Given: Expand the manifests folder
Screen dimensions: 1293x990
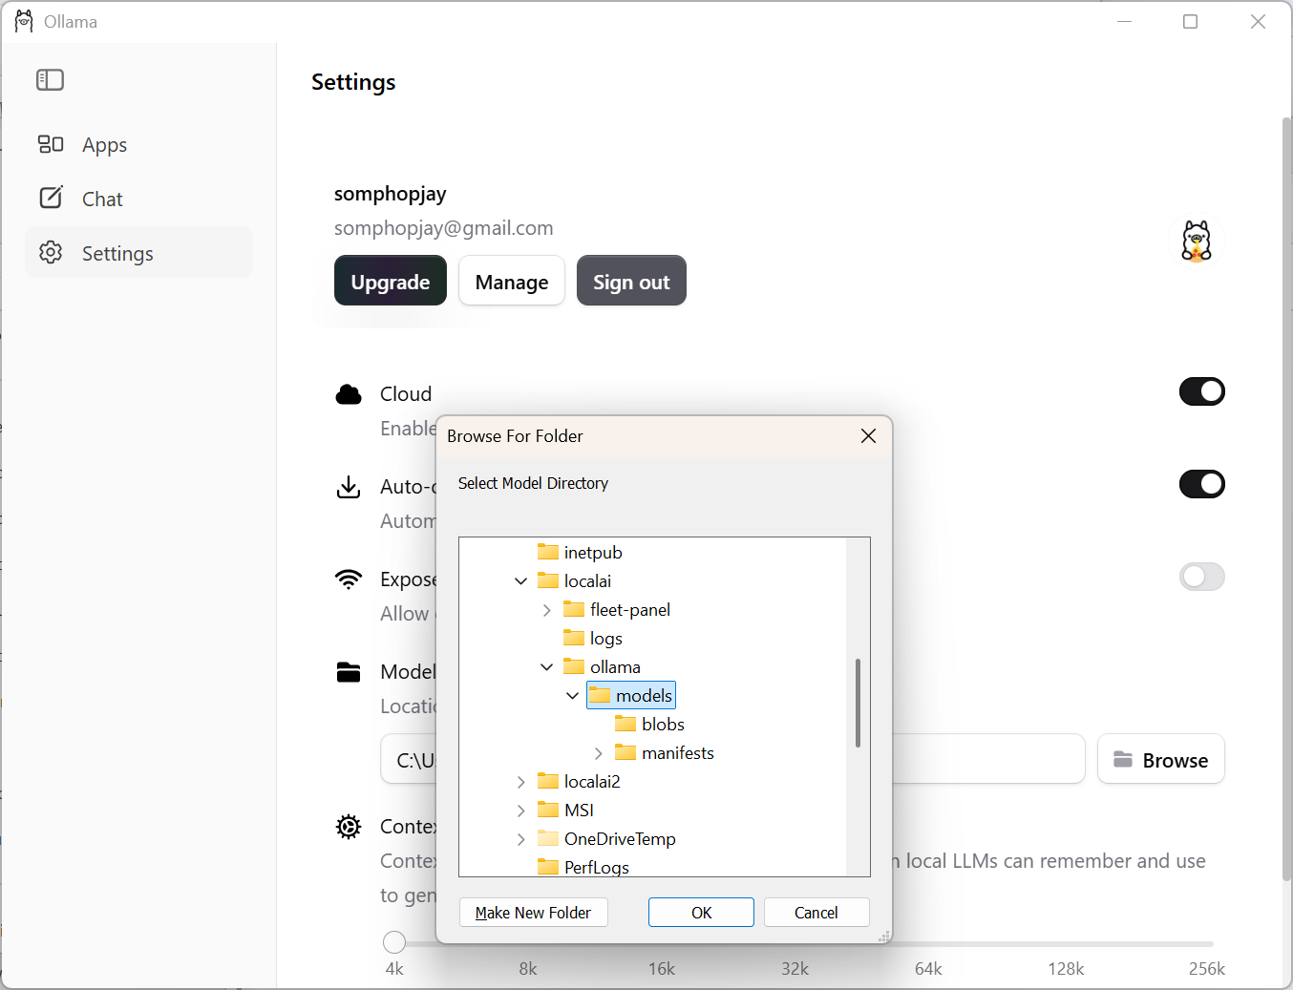Looking at the screenshot, I should (x=598, y=752).
